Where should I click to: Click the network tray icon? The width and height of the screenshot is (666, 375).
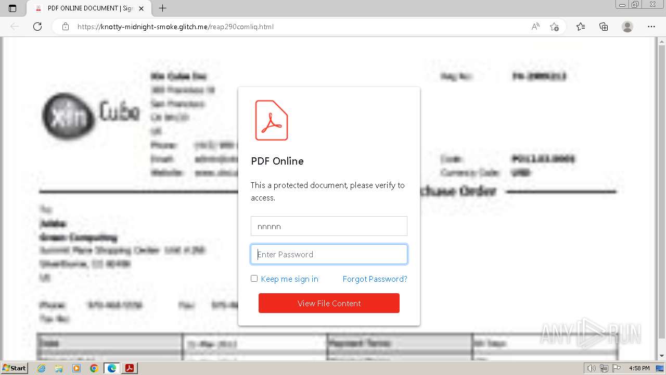point(604,368)
